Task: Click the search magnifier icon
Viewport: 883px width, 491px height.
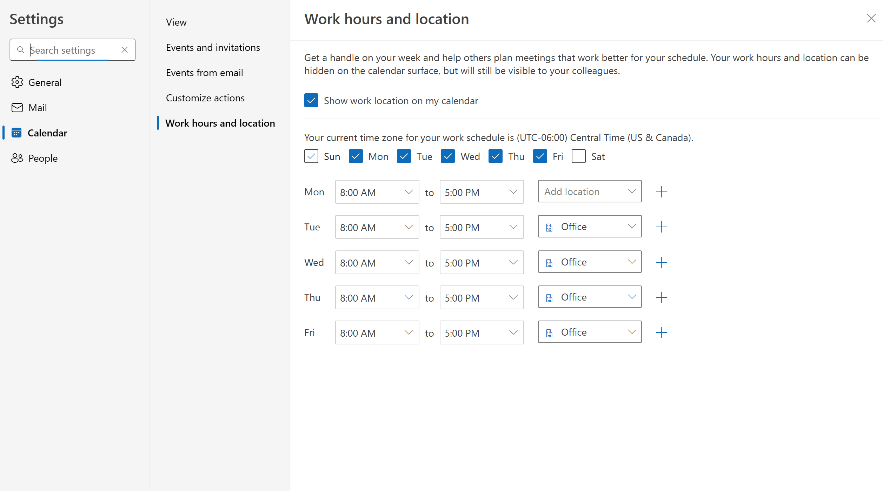Action: pyautogui.click(x=21, y=50)
